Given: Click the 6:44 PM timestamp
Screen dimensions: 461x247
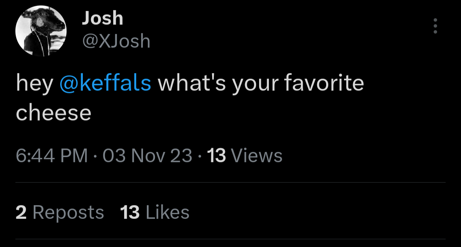Looking at the screenshot, I should pyautogui.click(x=52, y=156).
